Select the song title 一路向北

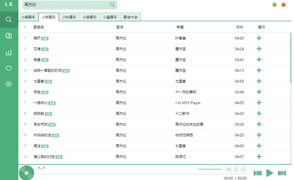[x=40, y=103]
